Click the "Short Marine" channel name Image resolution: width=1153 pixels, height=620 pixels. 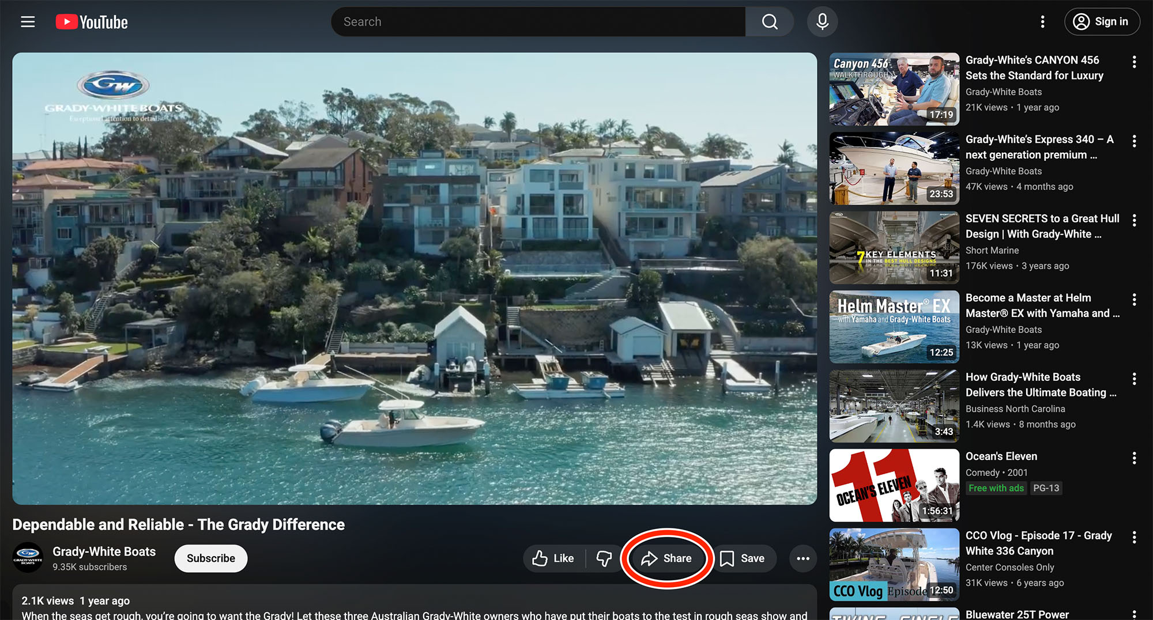tap(992, 250)
